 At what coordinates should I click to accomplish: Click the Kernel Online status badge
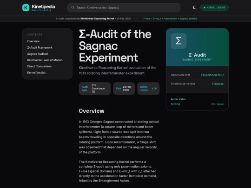click(214, 7)
